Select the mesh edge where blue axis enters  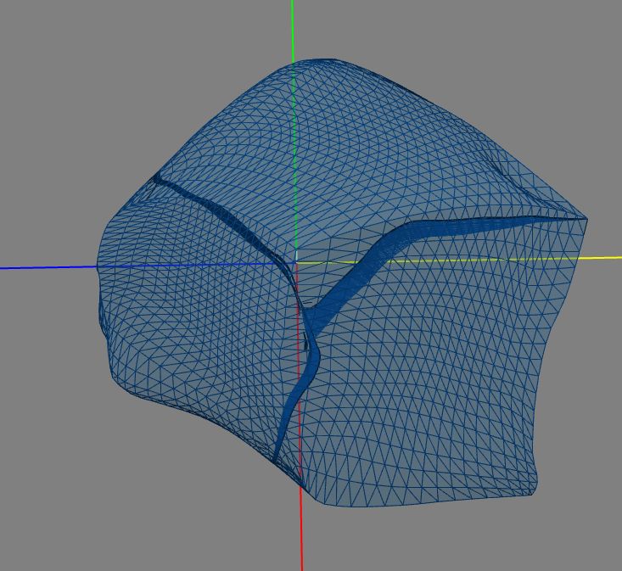point(98,267)
